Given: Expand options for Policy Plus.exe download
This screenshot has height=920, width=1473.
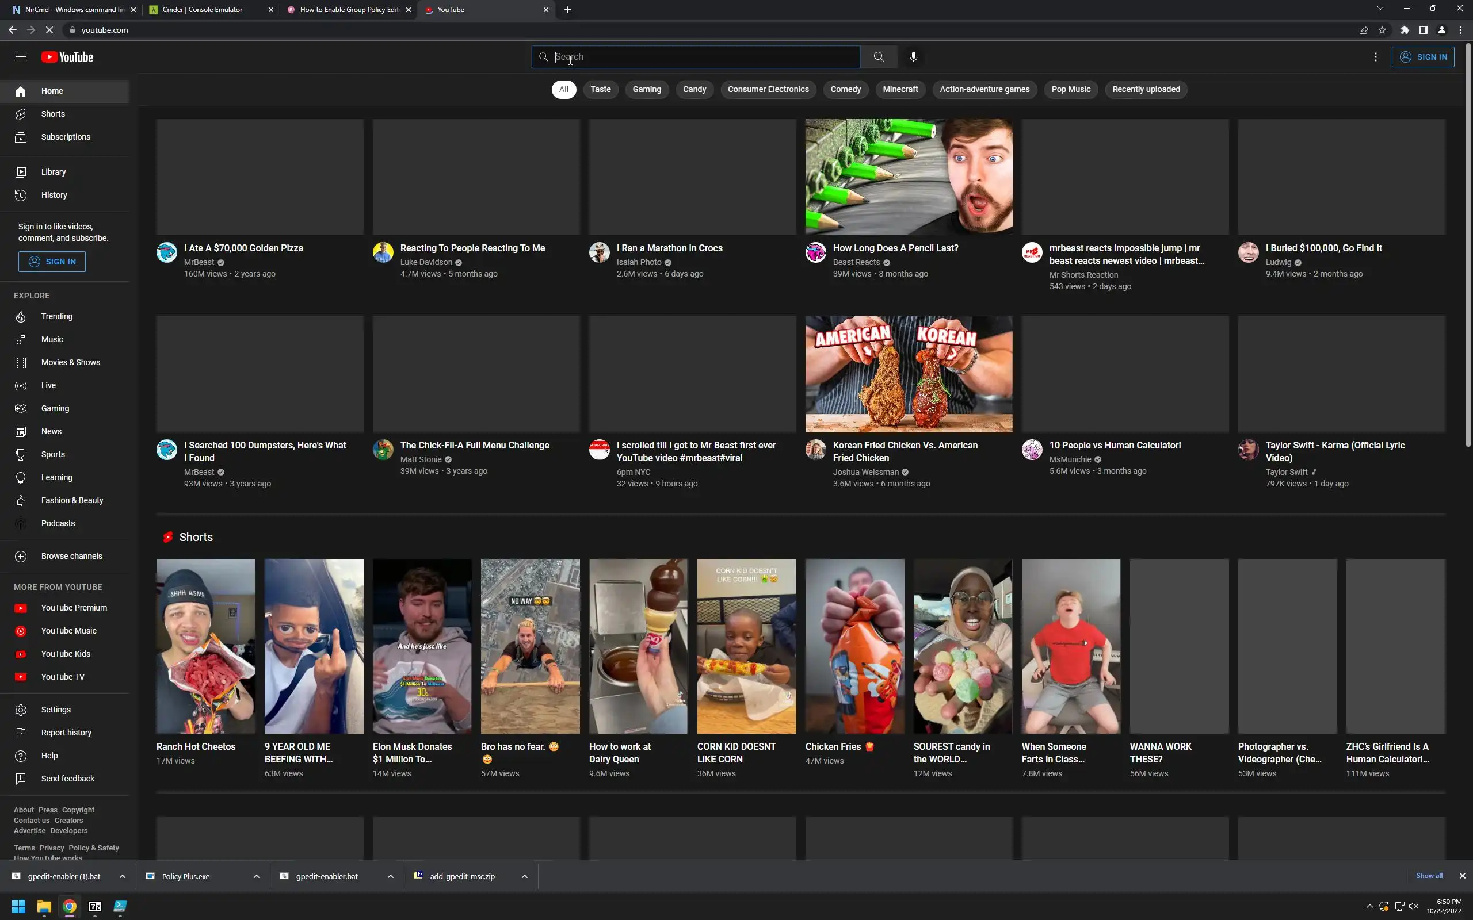Looking at the screenshot, I should 256,876.
